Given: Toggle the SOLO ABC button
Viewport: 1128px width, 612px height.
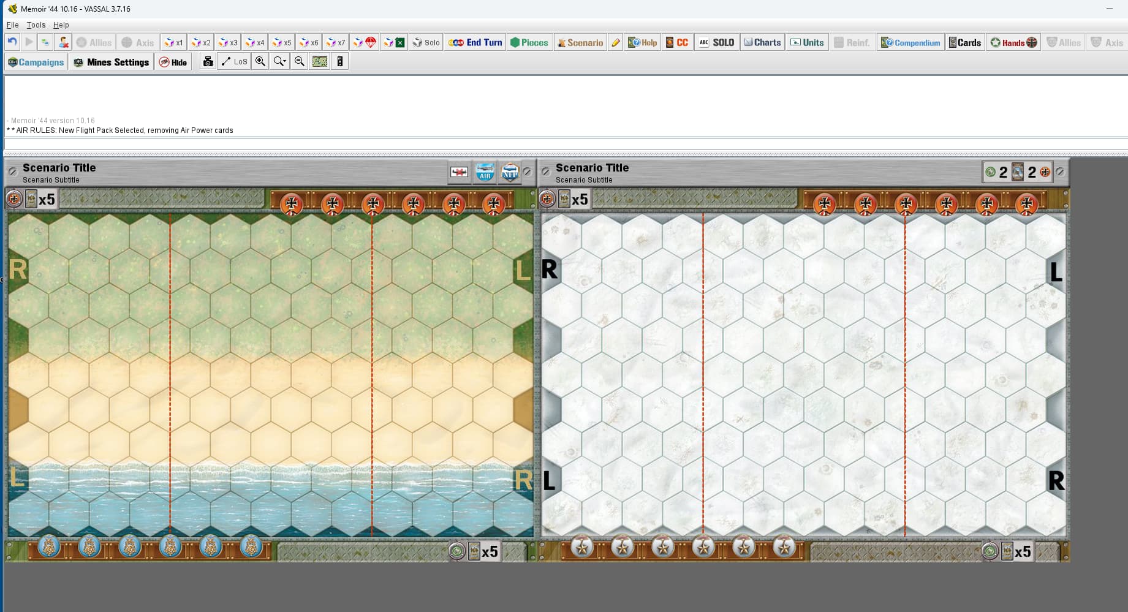Looking at the screenshot, I should [717, 42].
